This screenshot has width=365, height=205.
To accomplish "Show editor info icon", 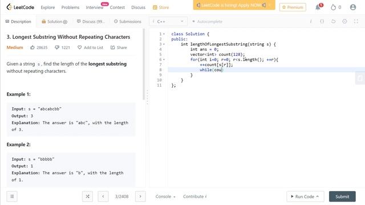I will [311, 22].
